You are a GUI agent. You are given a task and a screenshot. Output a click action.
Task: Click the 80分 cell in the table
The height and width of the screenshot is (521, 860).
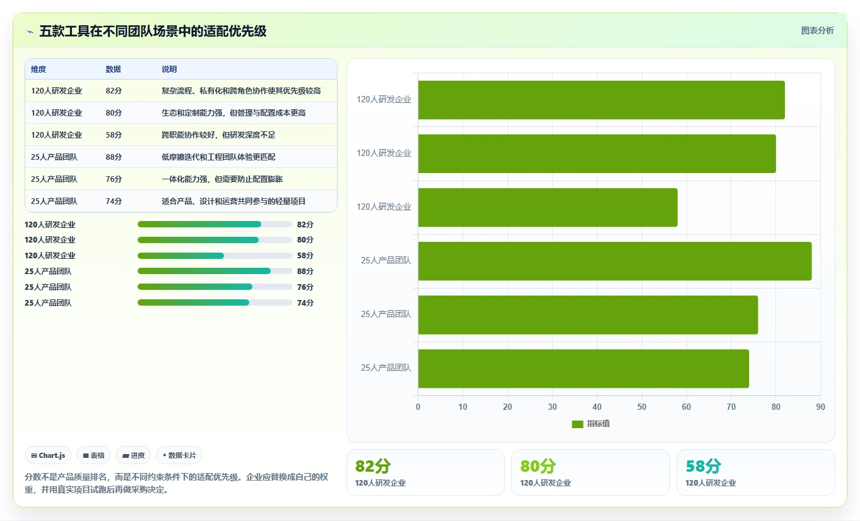coord(114,113)
